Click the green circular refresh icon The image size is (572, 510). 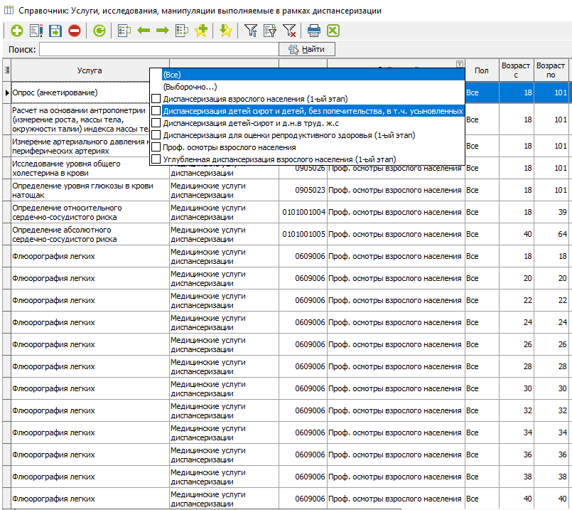click(x=99, y=31)
